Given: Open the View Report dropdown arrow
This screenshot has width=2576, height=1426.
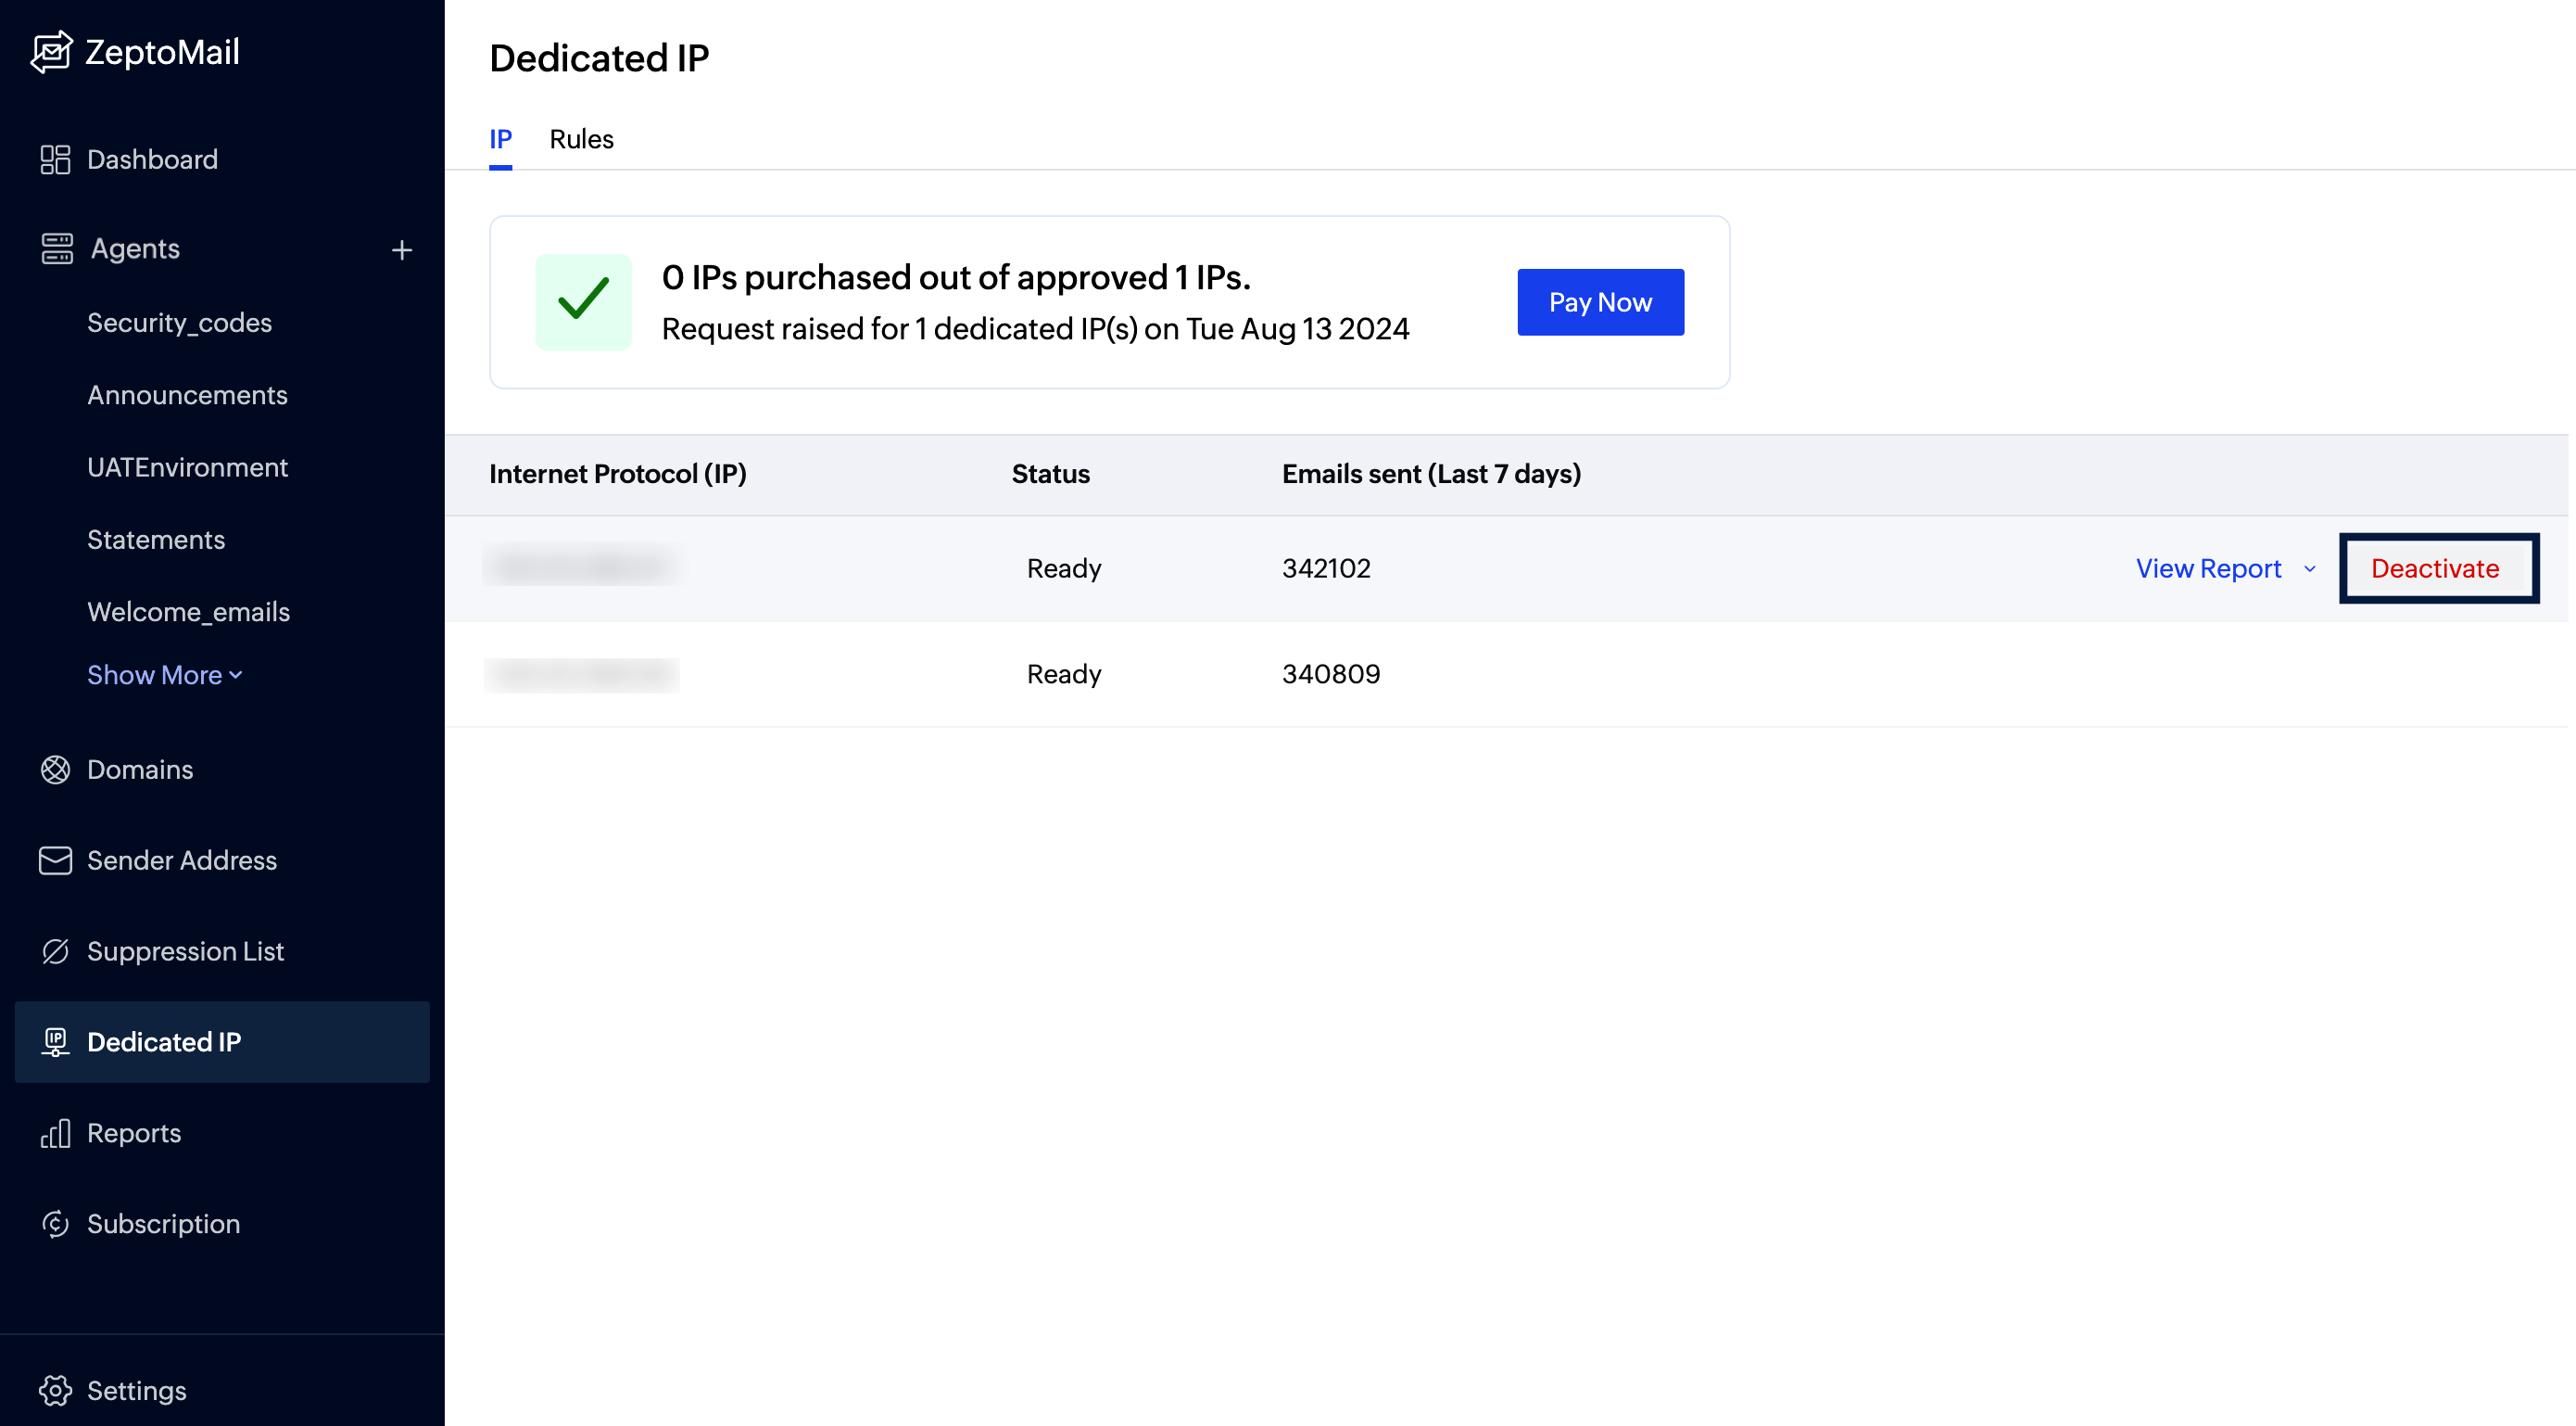Looking at the screenshot, I should tap(2310, 569).
